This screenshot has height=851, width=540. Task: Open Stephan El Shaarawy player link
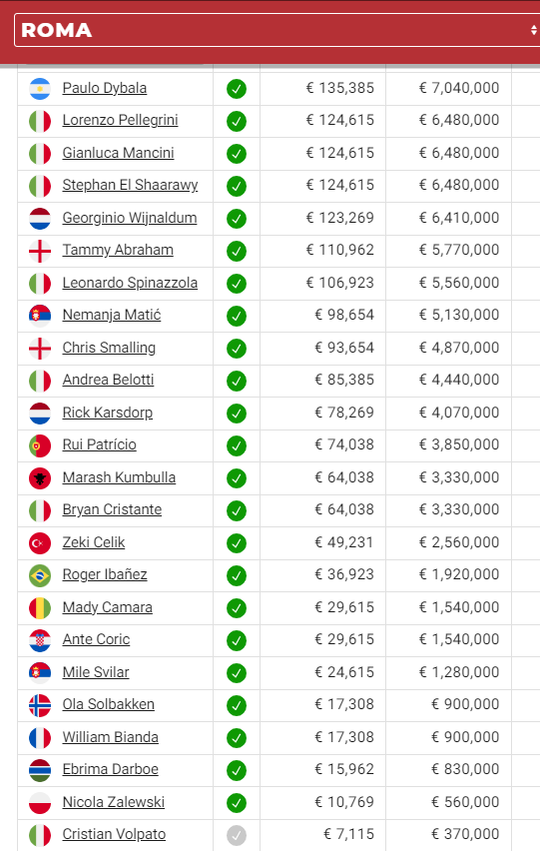click(x=130, y=185)
